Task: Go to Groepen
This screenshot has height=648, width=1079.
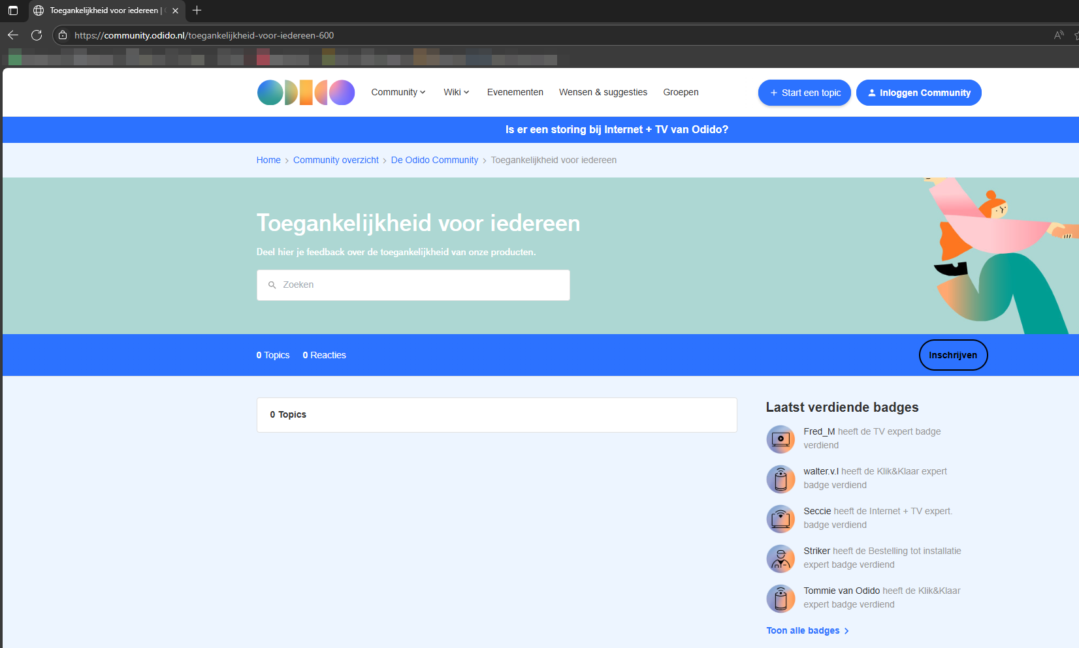Action: 681,92
